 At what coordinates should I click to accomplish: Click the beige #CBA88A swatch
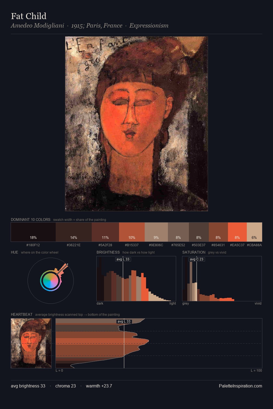coord(254,232)
